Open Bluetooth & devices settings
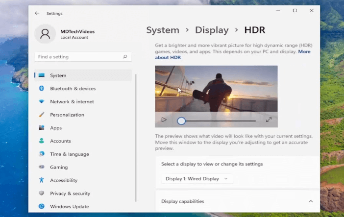 (73, 89)
